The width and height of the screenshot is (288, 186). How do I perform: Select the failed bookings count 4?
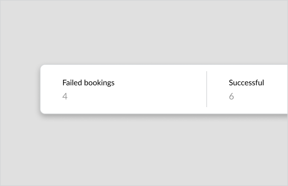click(65, 96)
